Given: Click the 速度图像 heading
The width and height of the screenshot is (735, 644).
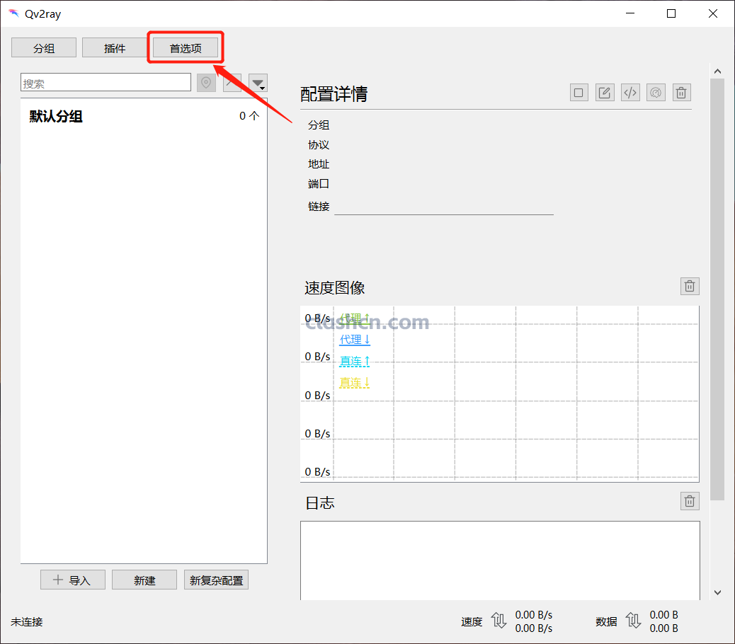Looking at the screenshot, I should 335,287.
